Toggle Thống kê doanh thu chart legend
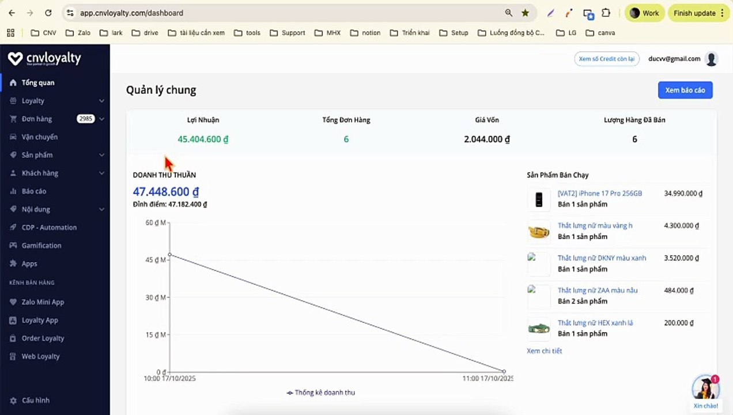Screen dimensions: 733x415 point(321,393)
